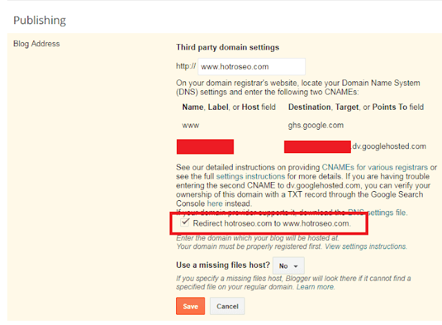Click the Third party domain settings heading
The image size is (442, 325).
tap(228, 48)
